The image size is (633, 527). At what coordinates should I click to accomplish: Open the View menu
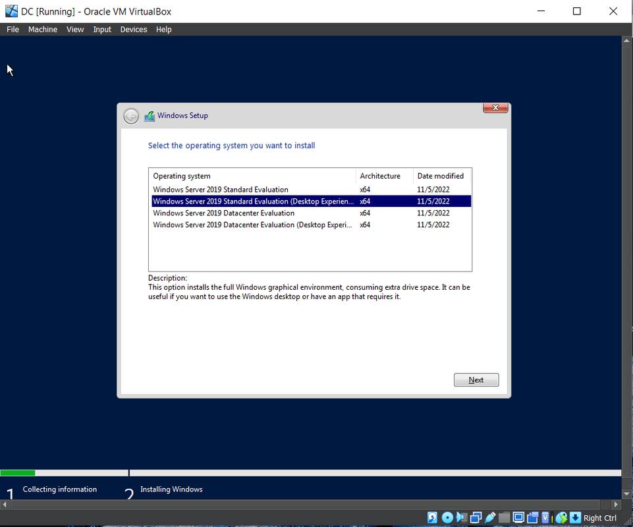[x=75, y=30]
